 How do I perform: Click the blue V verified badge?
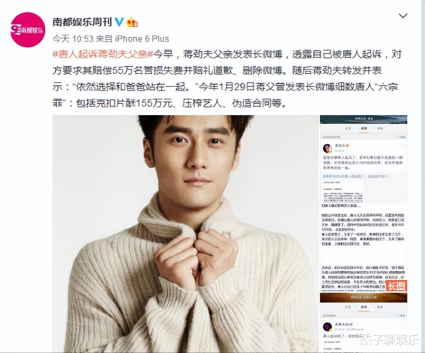coord(119,22)
